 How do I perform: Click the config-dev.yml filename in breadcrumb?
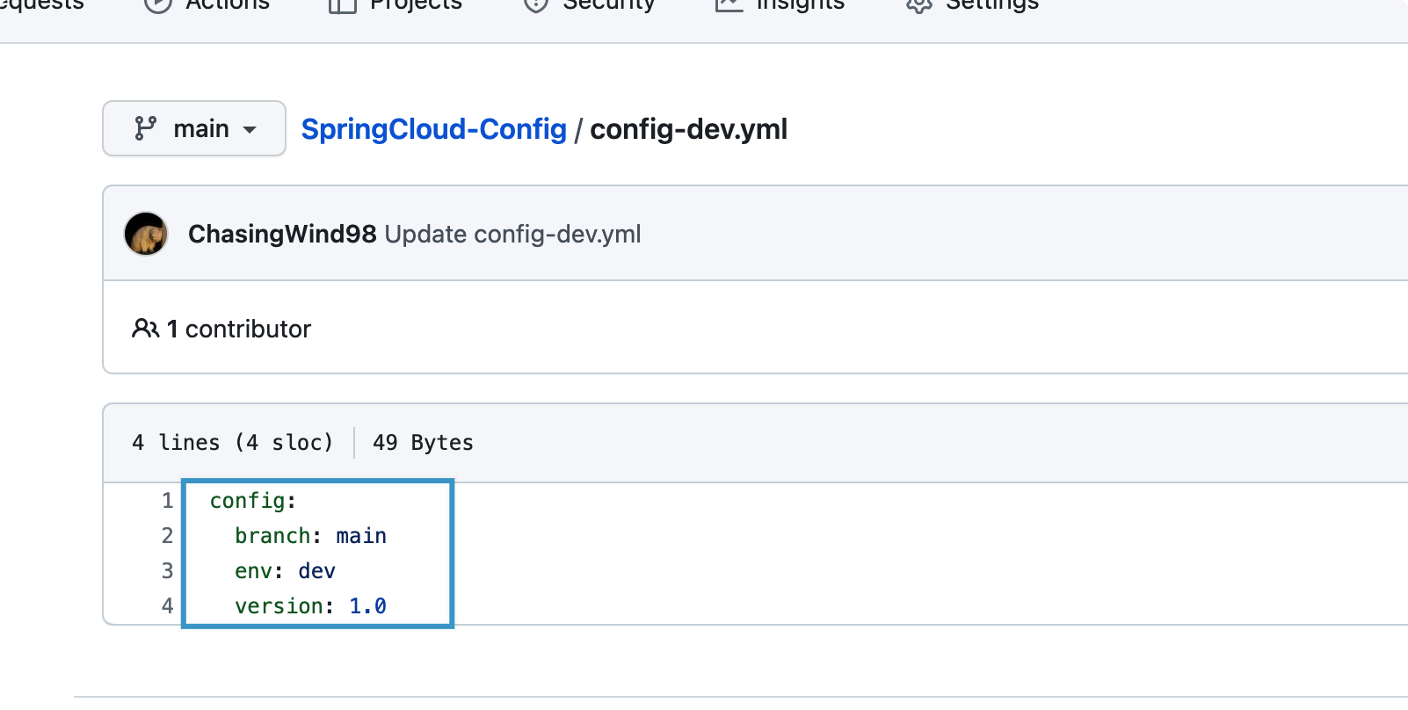click(x=688, y=129)
